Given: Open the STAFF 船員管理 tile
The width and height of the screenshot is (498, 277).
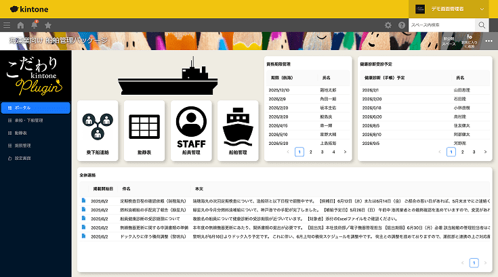Looking at the screenshot, I should tap(190, 132).
